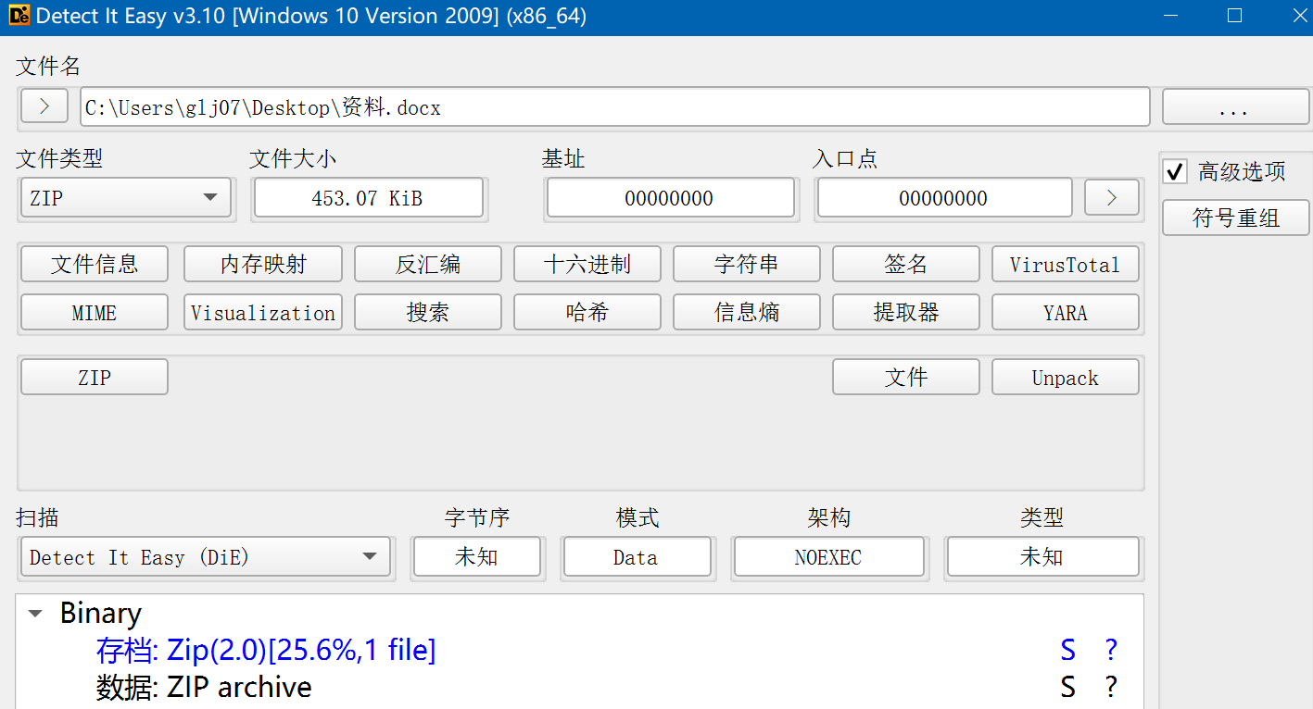Select the 数据: ZIP archive result entry
The image size is (1313, 709).
tap(204, 687)
